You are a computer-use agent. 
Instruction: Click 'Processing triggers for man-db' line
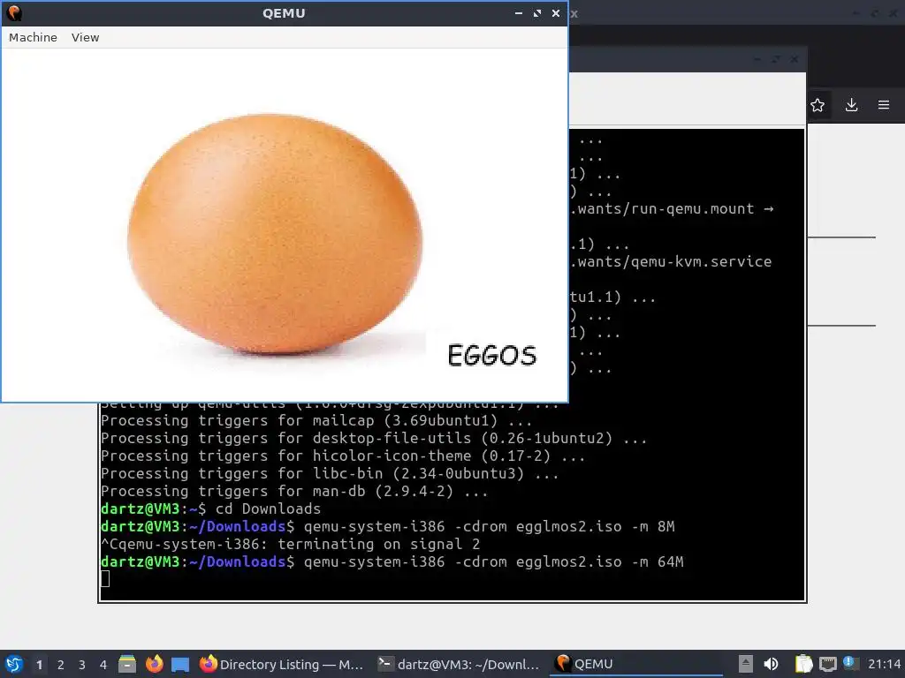(x=294, y=491)
